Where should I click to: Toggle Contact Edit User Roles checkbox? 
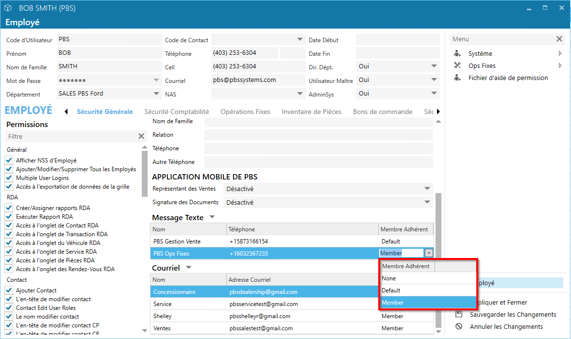coord(9,307)
